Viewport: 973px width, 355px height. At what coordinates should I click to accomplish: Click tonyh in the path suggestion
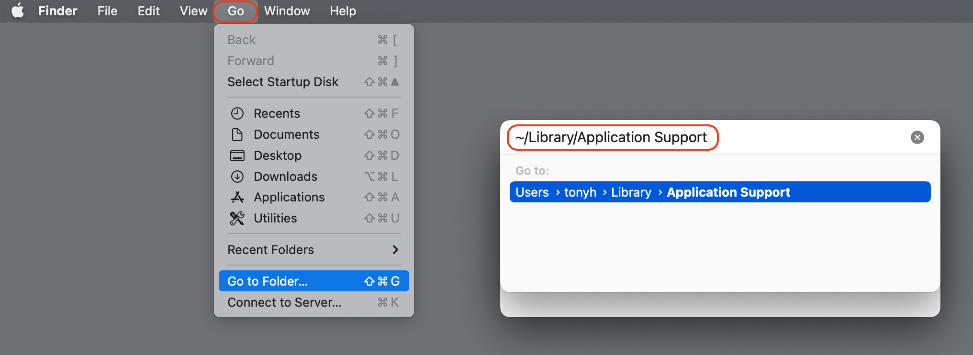(580, 192)
